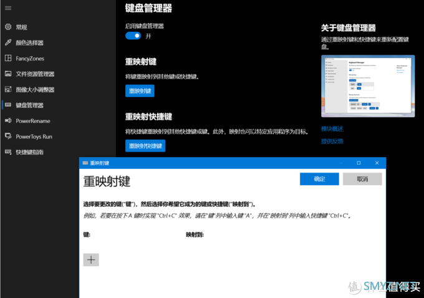Viewport: 424px width, 298px height.
Task: Open the 模块概述 link
Action: tap(332, 128)
